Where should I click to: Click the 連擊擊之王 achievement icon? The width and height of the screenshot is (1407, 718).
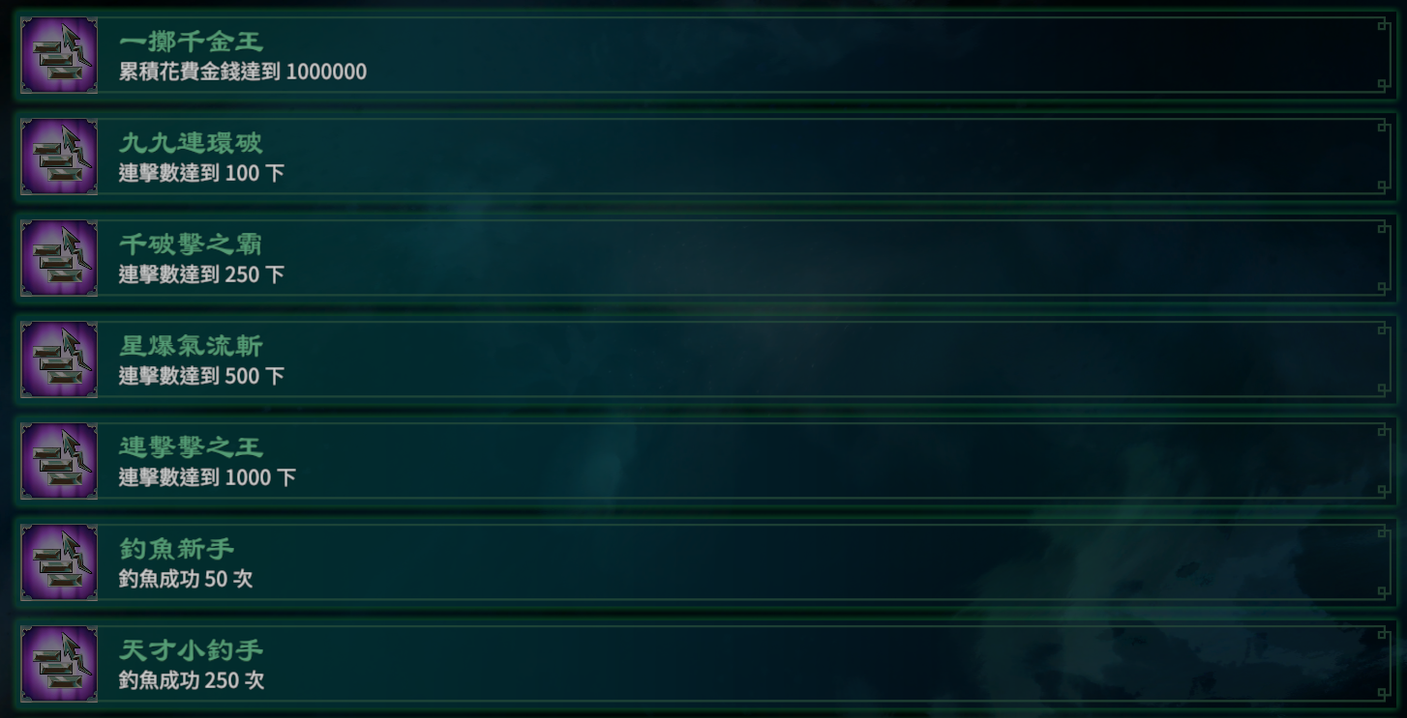(59, 461)
